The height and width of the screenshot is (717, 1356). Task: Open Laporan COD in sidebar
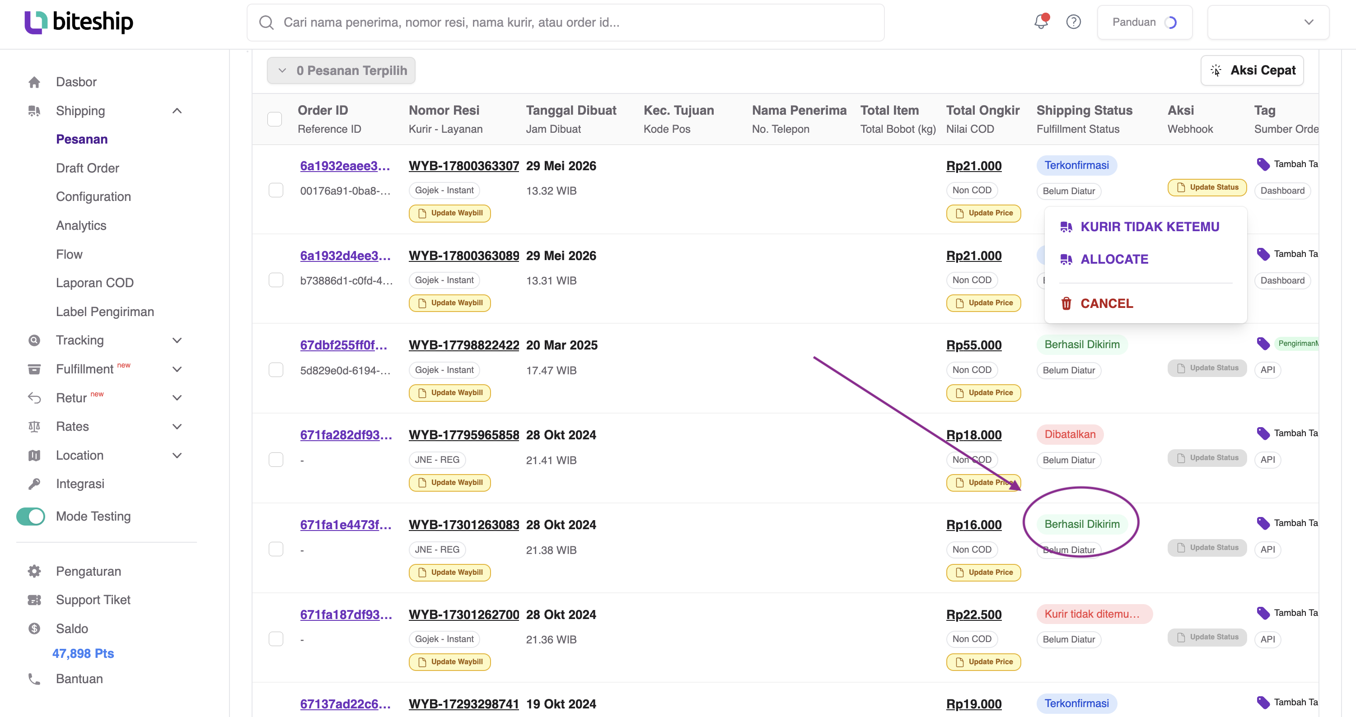pyautogui.click(x=95, y=283)
